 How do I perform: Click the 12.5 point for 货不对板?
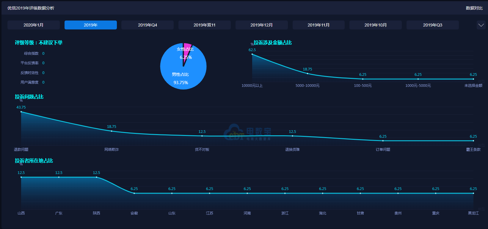click(202, 136)
